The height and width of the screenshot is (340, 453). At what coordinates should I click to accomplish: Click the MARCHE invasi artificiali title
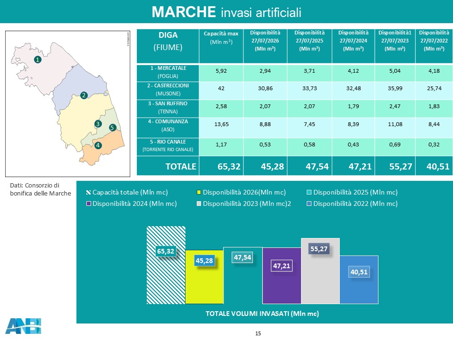click(226, 12)
